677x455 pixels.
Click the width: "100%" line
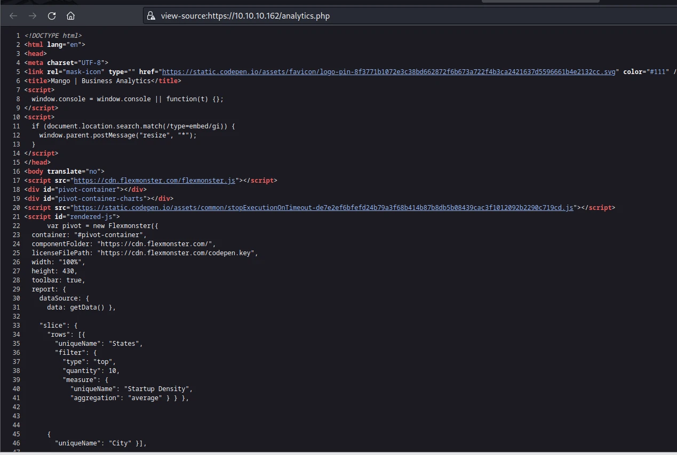pyautogui.click(x=58, y=262)
